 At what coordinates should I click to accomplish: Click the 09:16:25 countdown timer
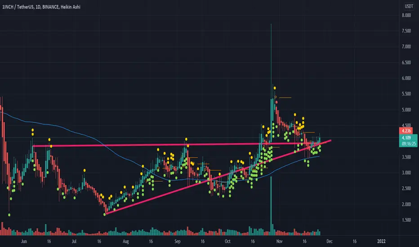pyautogui.click(x=409, y=144)
